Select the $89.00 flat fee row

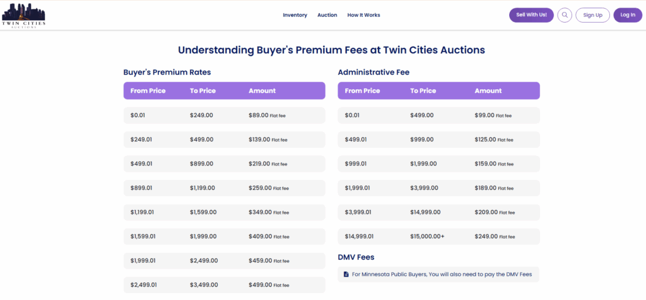pos(224,115)
